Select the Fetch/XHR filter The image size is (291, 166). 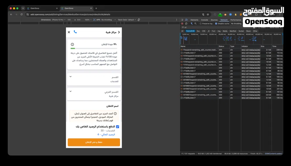(x=190, y=31)
